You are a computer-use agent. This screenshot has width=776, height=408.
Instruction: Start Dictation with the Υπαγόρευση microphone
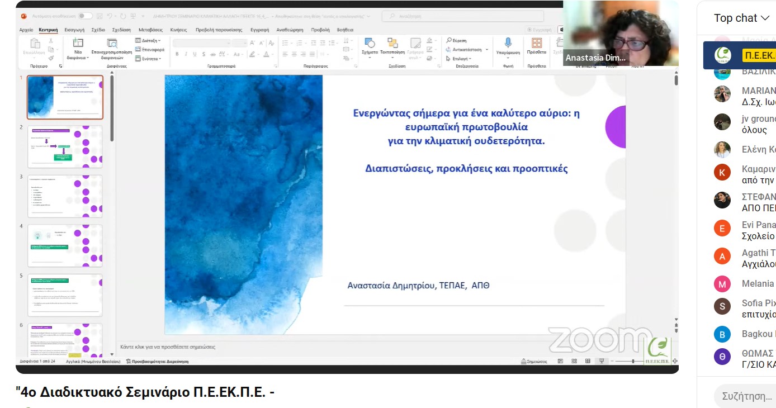[x=508, y=44]
